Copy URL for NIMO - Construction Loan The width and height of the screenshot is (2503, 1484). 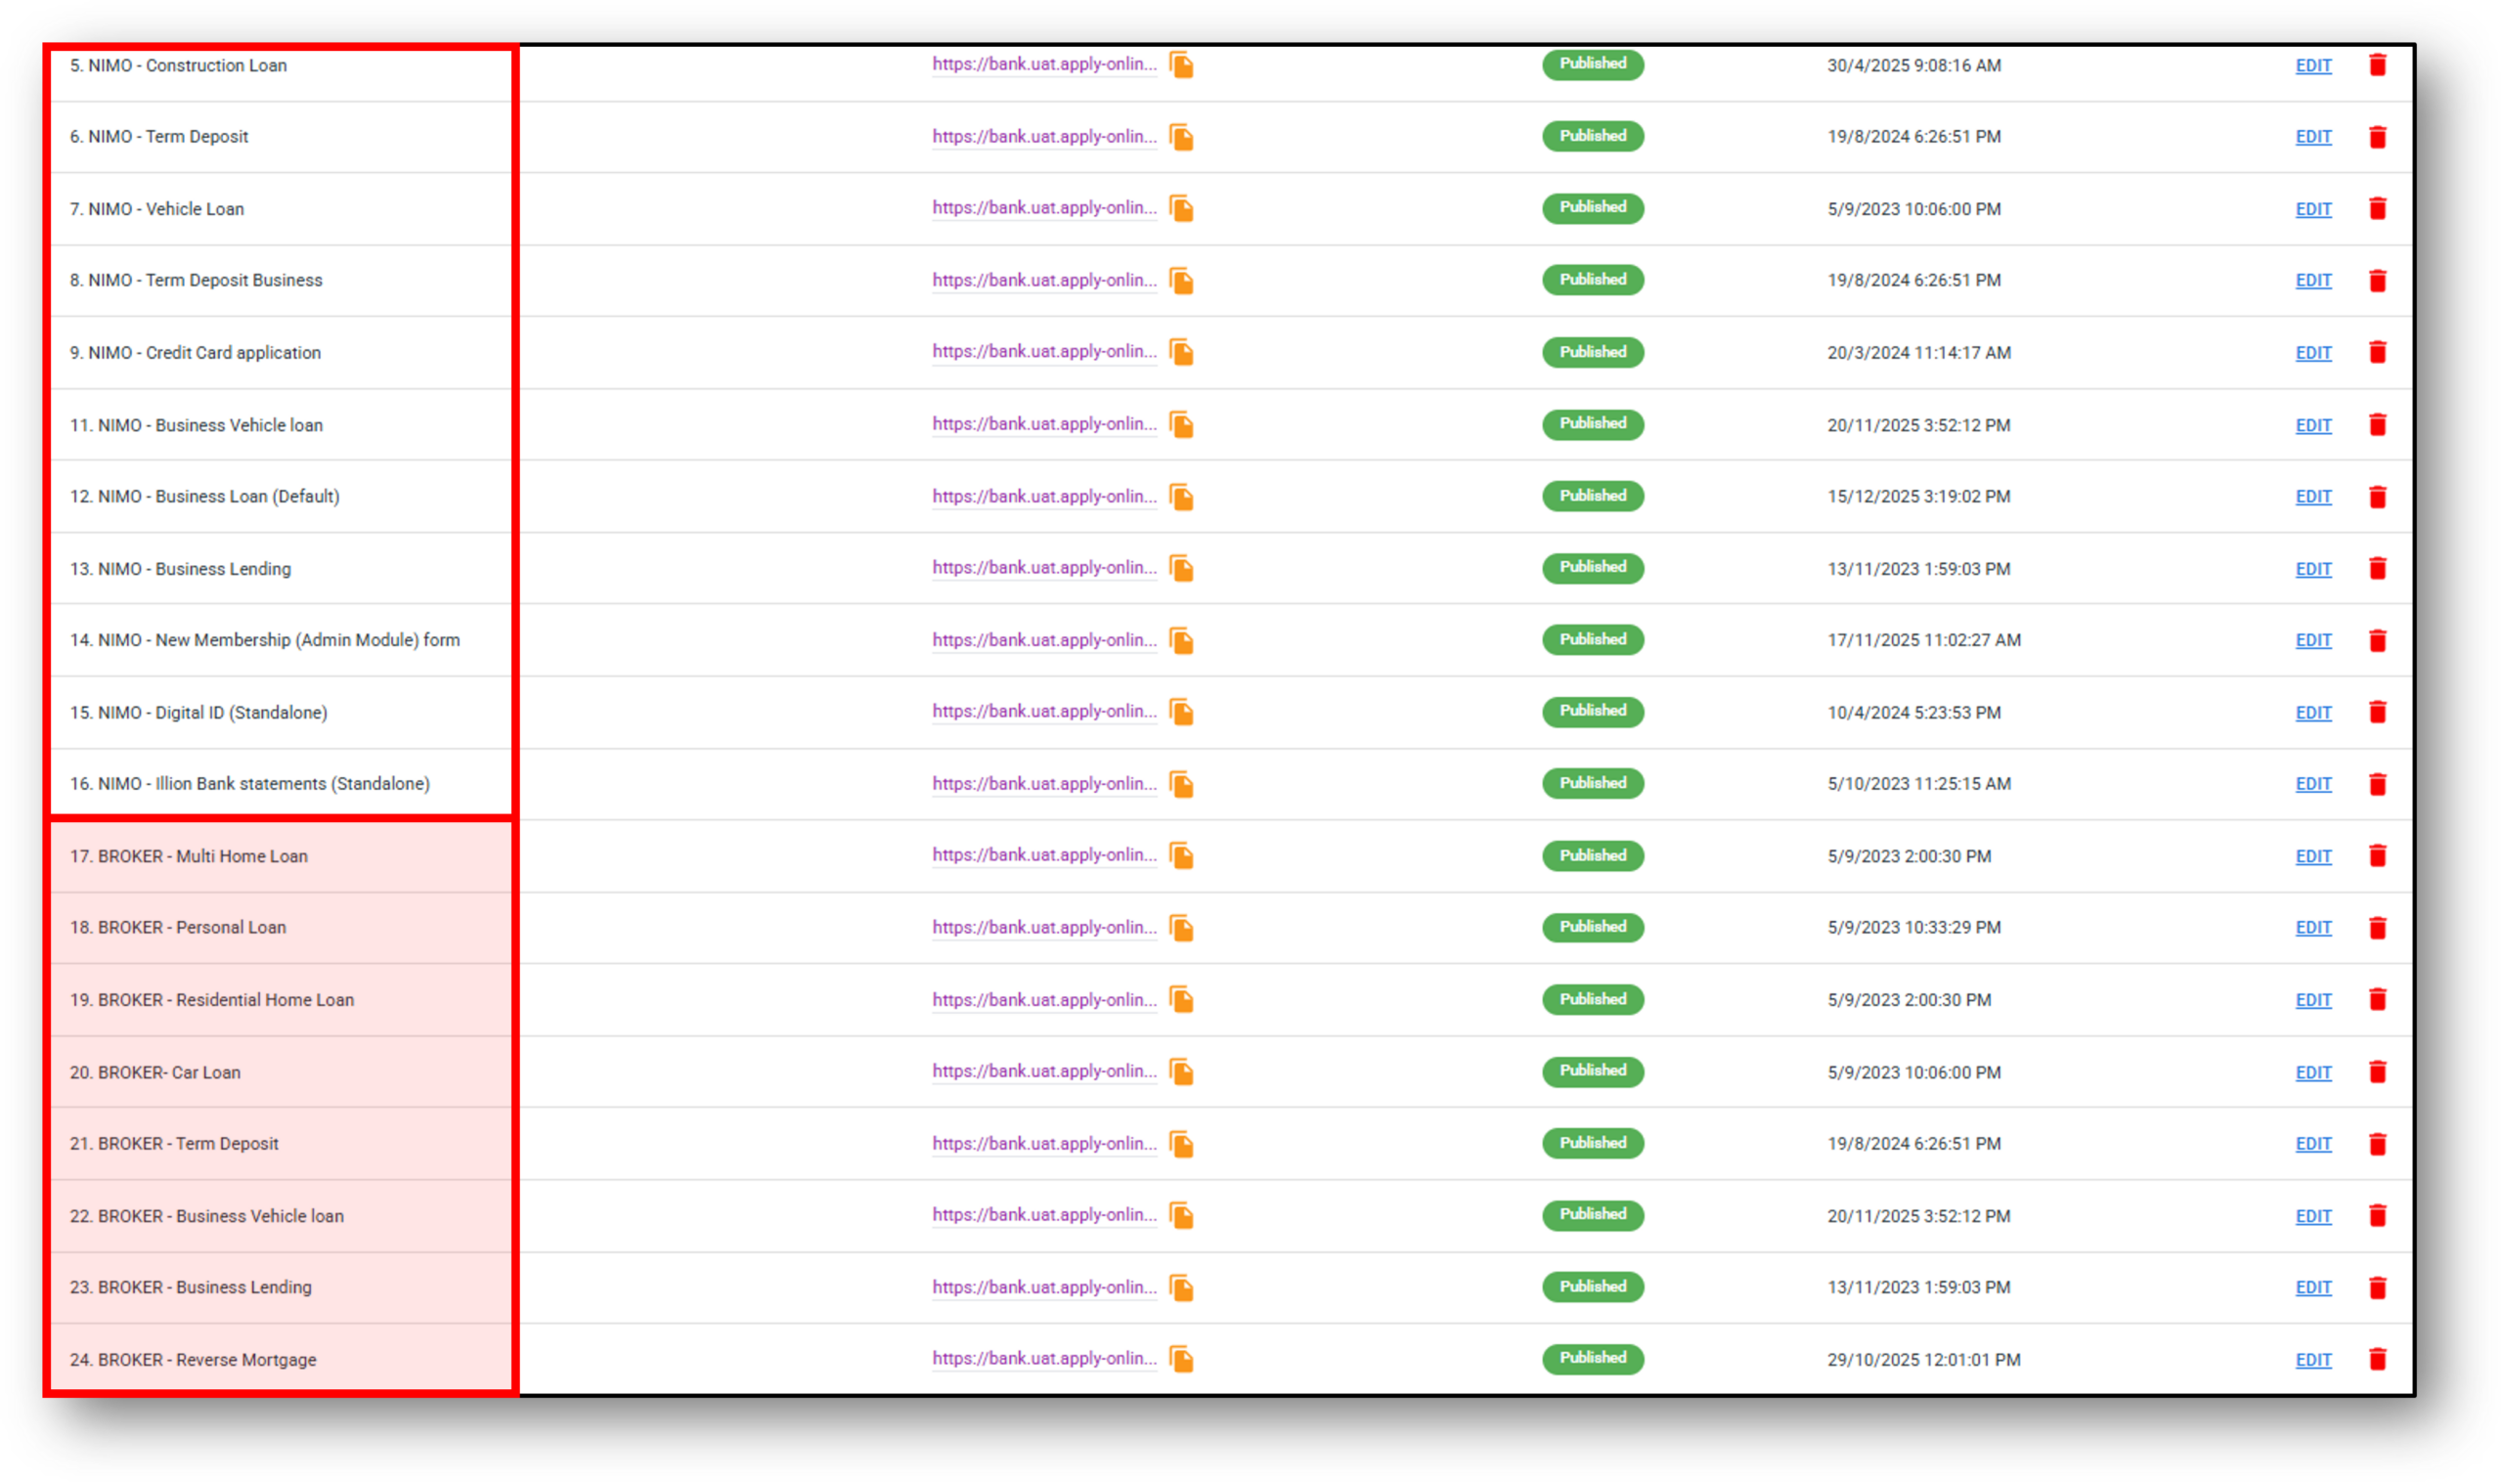[1181, 65]
